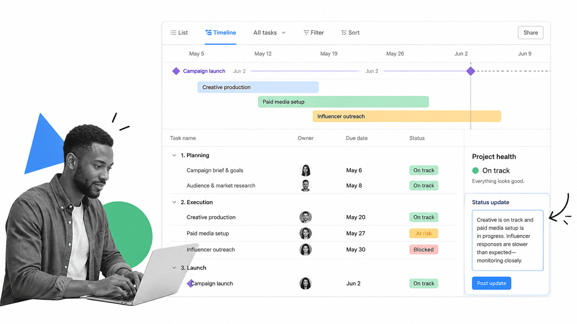Click the Task name column header
577x324 pixels.
click(183, 138)
